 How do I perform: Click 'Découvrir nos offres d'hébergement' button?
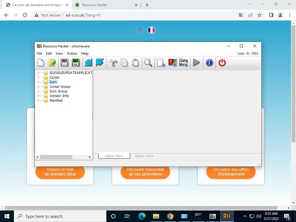231,172
